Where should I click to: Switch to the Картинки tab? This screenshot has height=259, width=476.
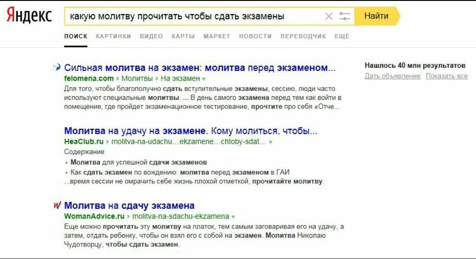[x=113, y=36]
